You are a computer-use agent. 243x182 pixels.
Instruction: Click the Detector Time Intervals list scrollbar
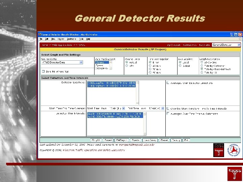coord(144,124)
